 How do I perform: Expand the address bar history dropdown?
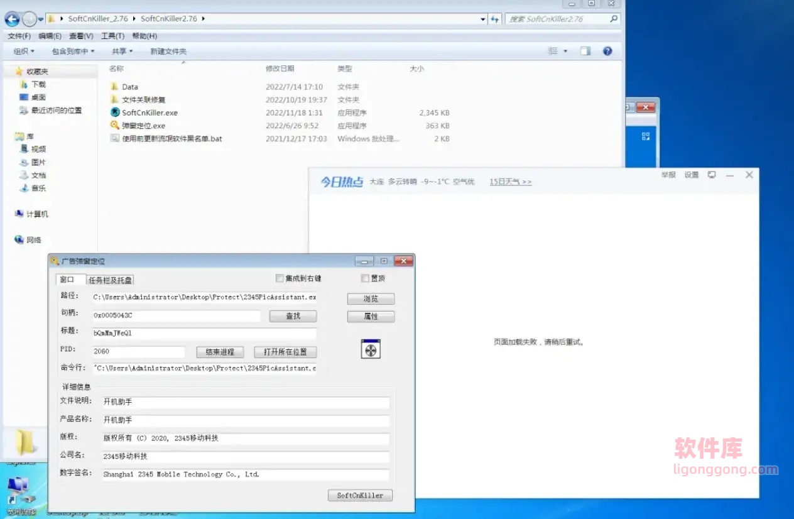pyautogui.click(x=483, y=19)
